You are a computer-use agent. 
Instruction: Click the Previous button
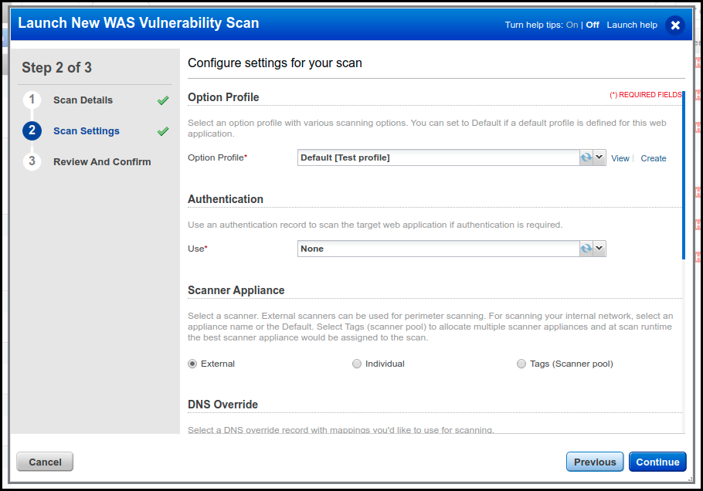[594, 461]
